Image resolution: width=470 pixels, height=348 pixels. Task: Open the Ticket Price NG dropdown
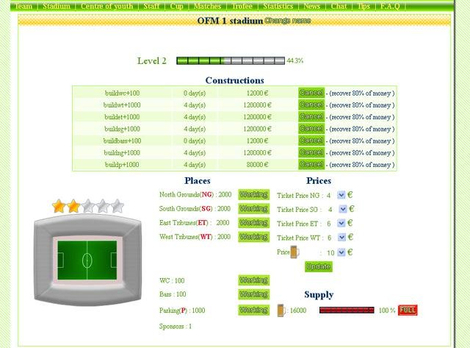(x=341, y=196)
